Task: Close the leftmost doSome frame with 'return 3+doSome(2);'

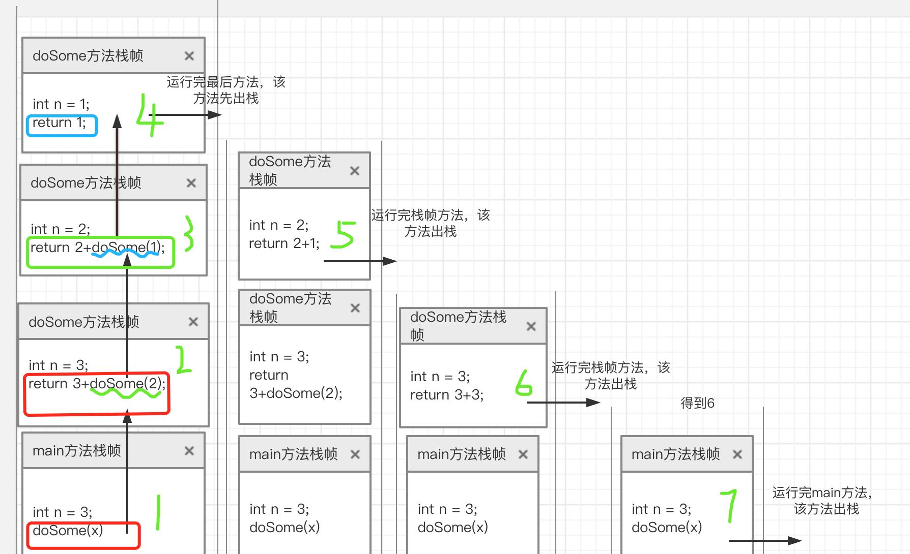Action: click(193, 322)
